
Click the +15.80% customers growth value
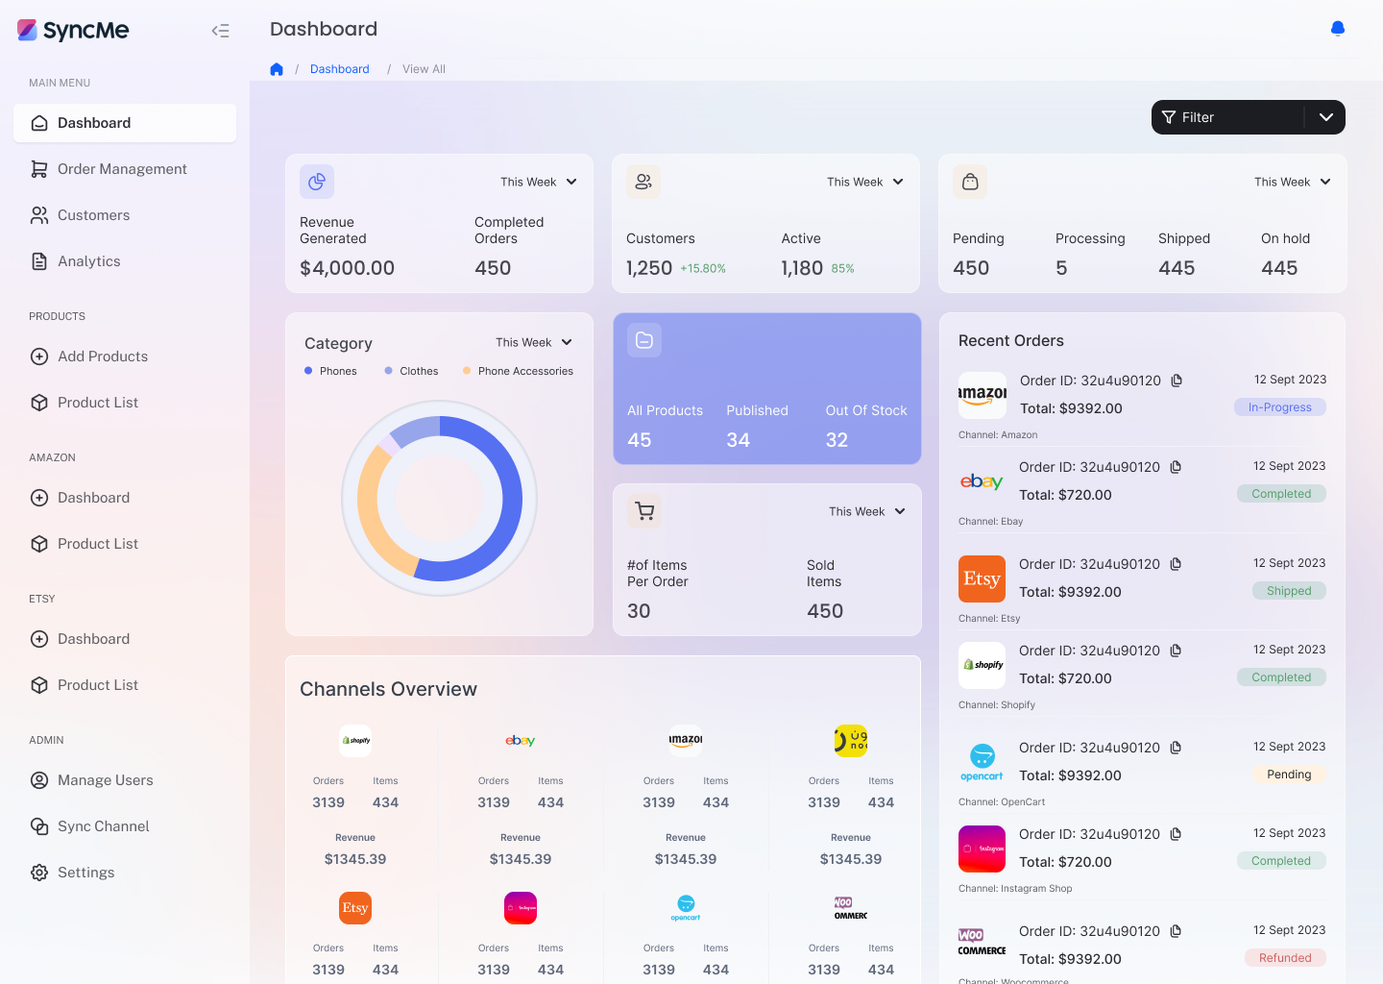point(703,269)
